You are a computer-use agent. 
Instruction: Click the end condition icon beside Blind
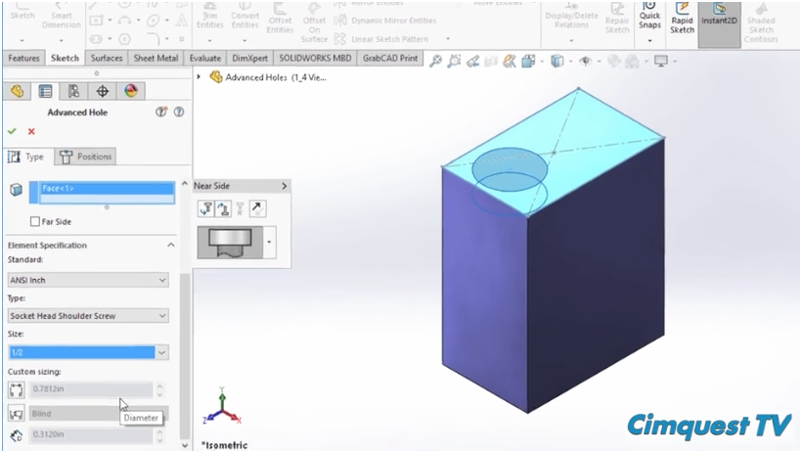(16, 414)
